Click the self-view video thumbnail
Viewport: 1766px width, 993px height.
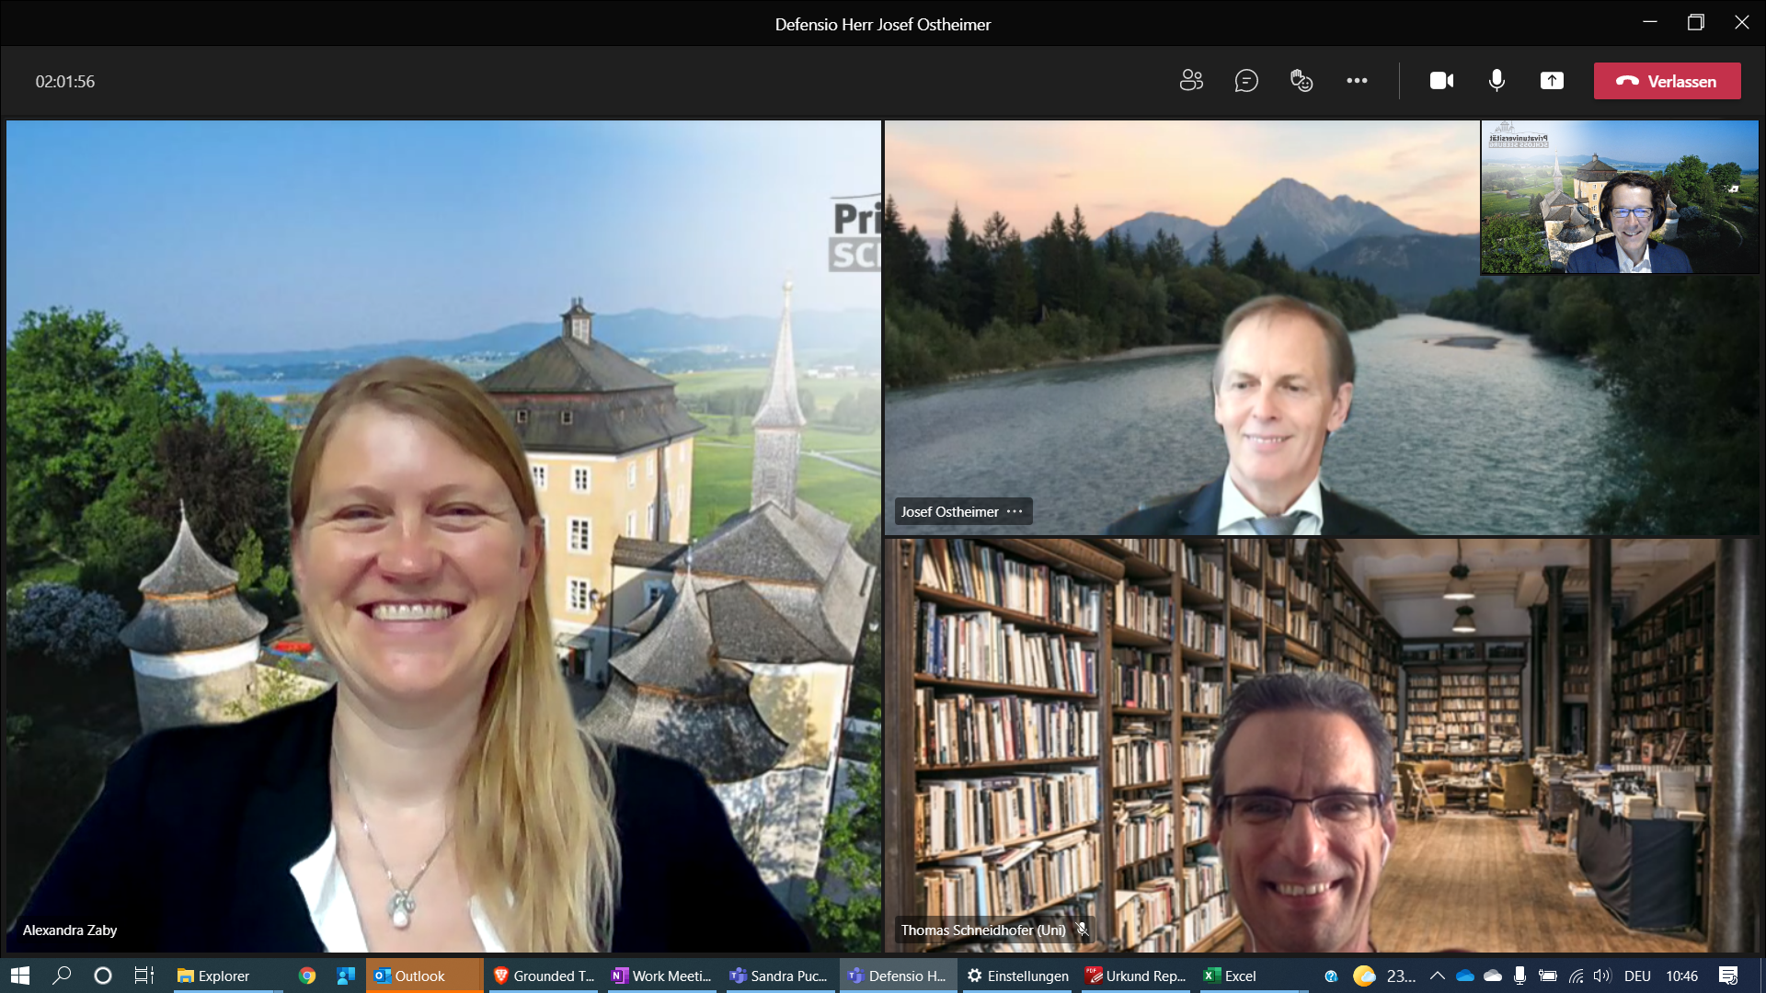pyautogui.click(x=1619, y=198)
